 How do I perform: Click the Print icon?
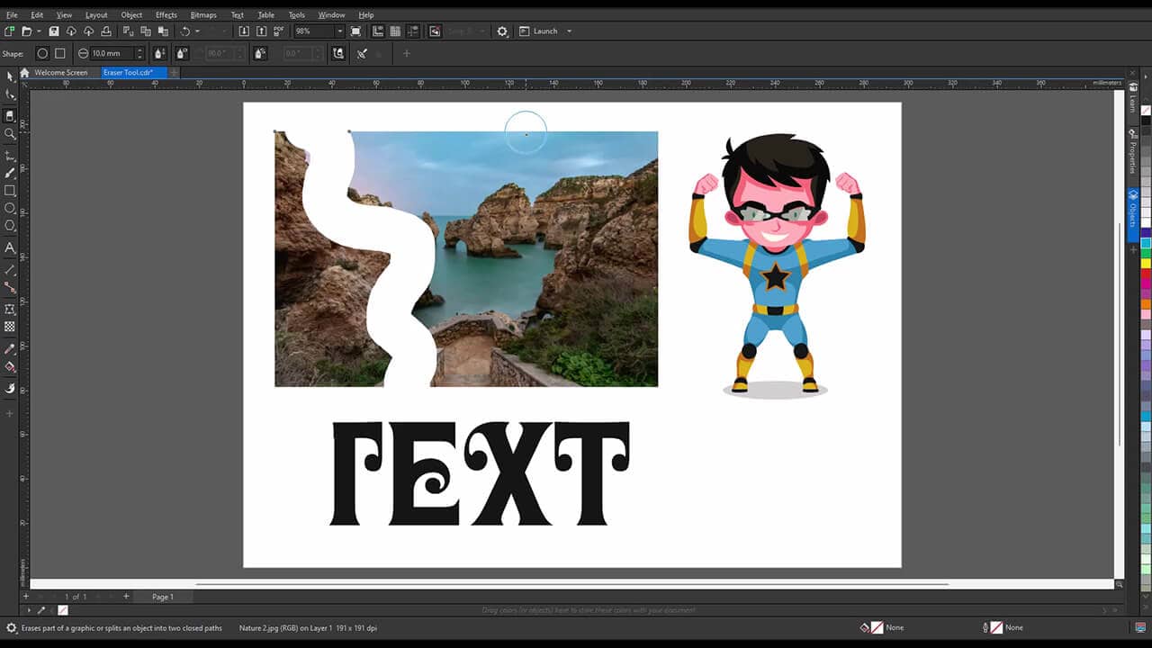click(106, 31)
